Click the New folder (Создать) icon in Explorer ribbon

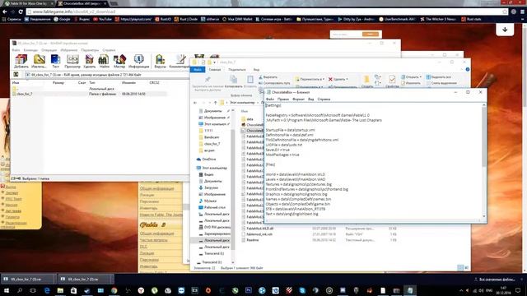pos(366,79)
